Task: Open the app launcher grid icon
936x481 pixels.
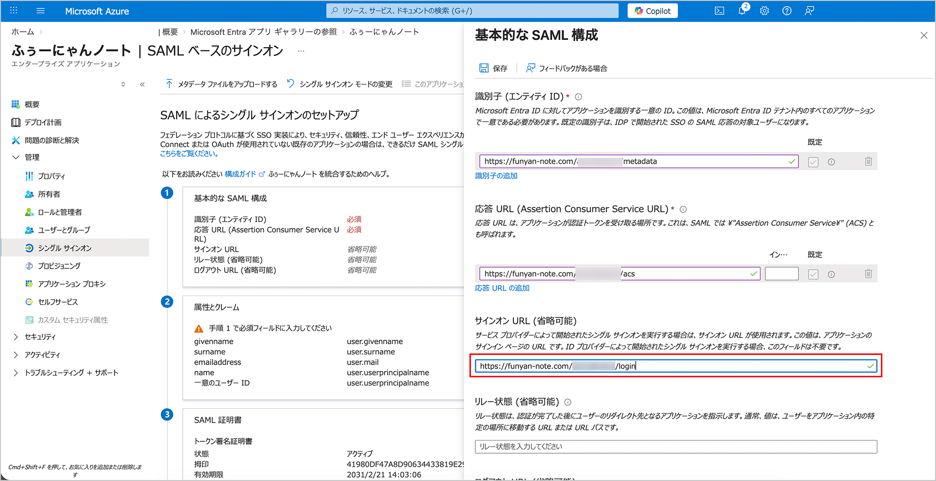Action: tap(14, 11)
